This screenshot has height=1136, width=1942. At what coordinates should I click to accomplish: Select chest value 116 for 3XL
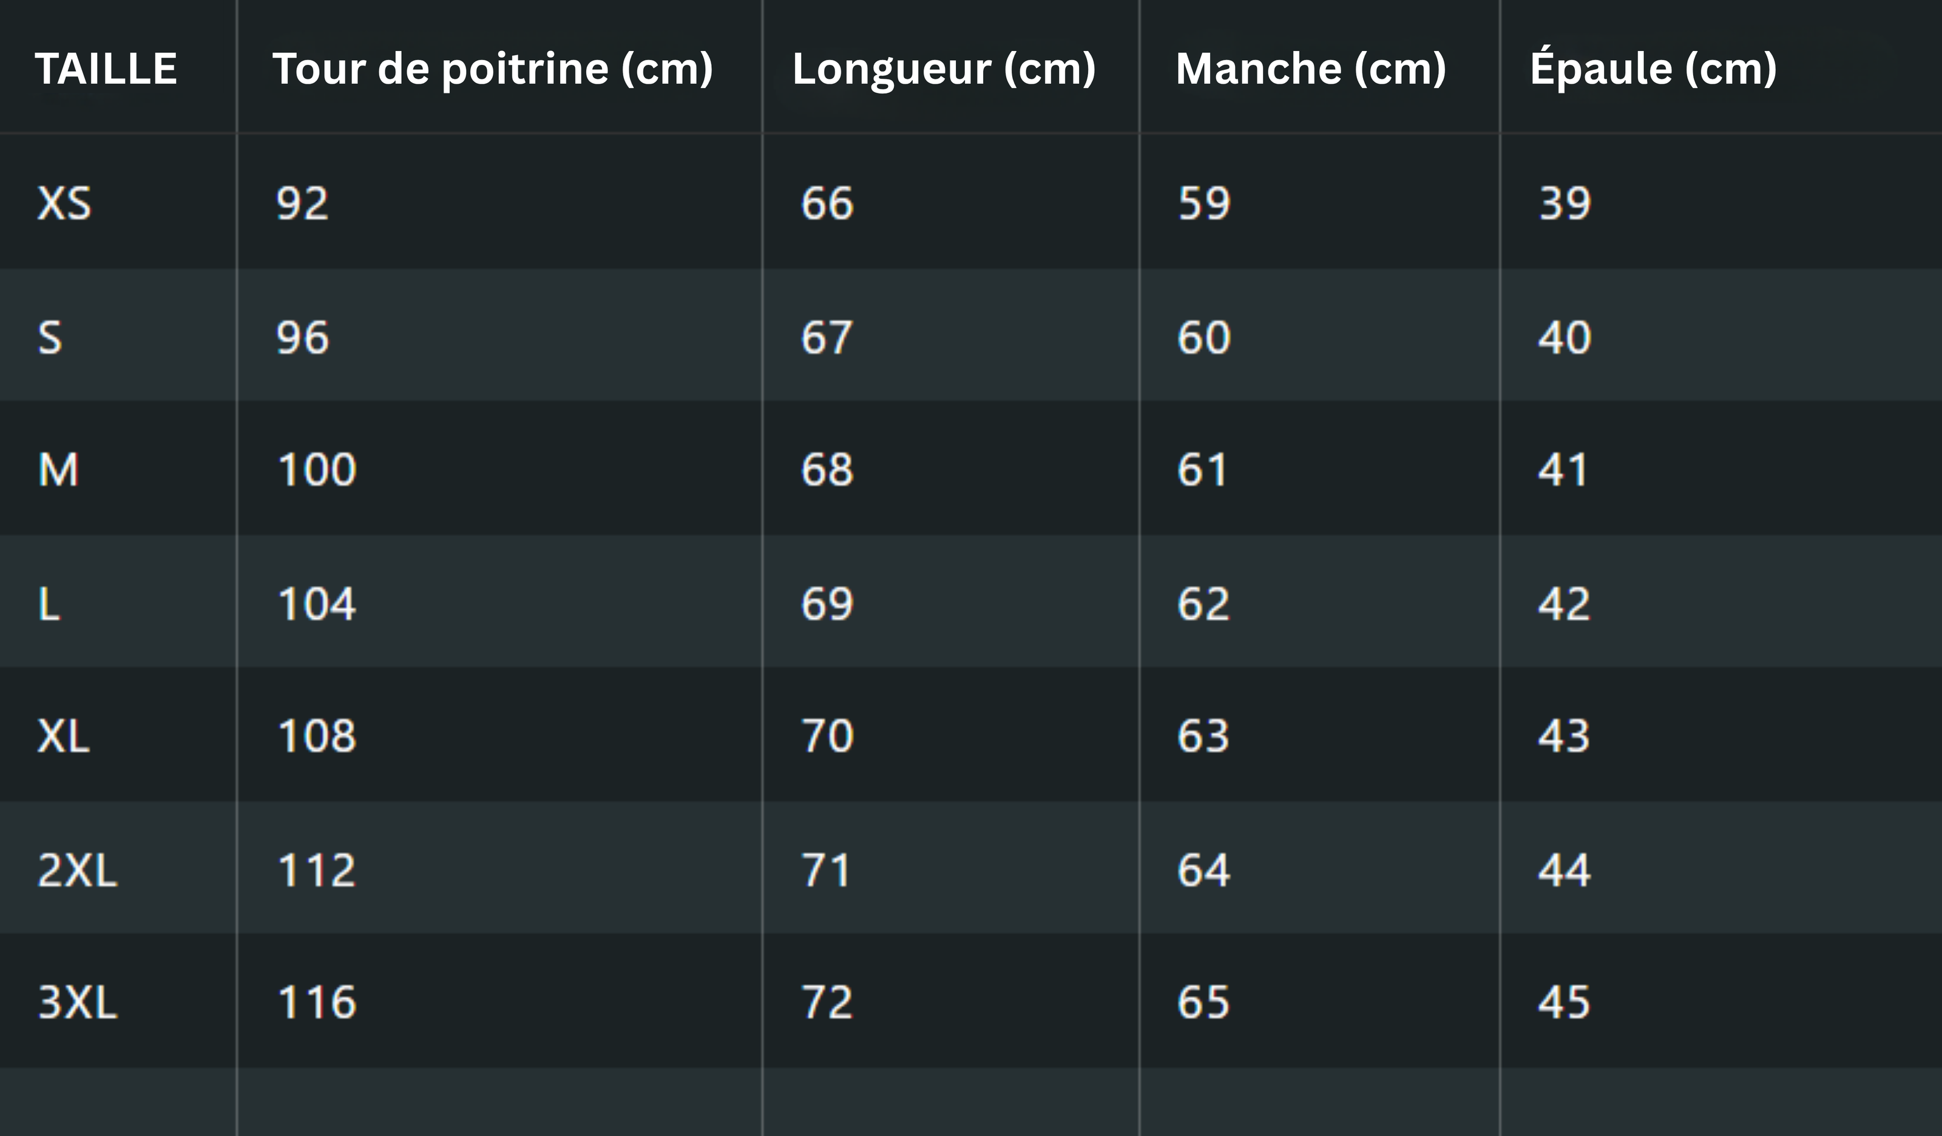click(x=317, y=1002)
